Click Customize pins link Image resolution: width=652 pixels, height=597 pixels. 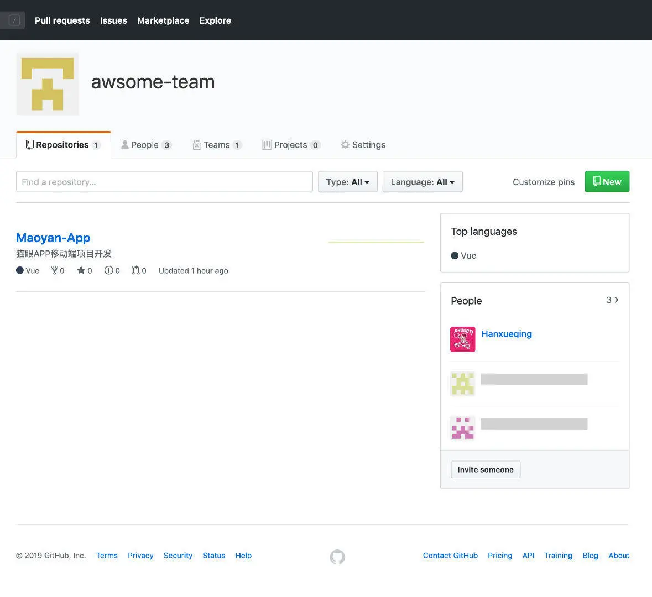544,182
